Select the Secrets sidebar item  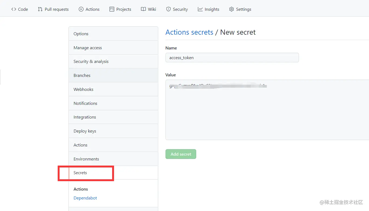point(80,173)
